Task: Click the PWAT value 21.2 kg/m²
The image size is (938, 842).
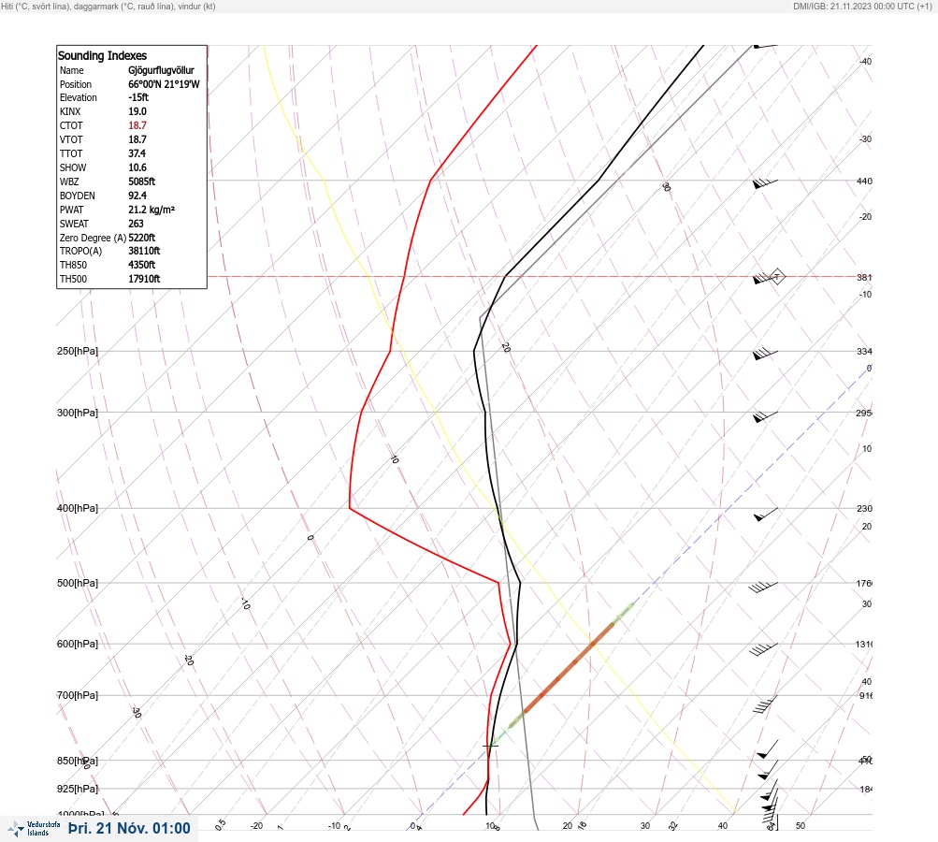Action: pyautogui.click(x=152, y=210)
